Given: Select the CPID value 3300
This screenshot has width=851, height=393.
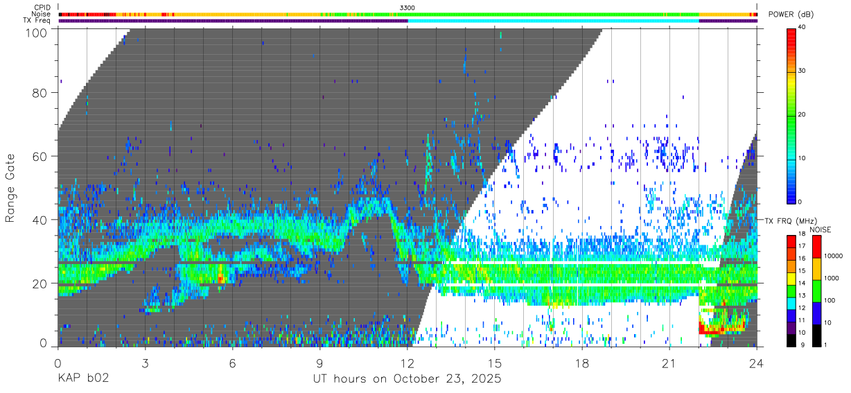Looking at the screenshot, I should coord(407,8).
